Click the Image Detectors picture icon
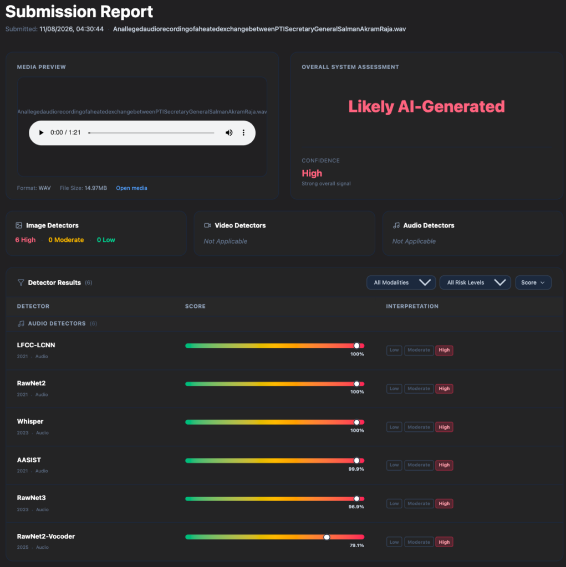This screenshot has width=566, height=567. click(x=19, y=225)
